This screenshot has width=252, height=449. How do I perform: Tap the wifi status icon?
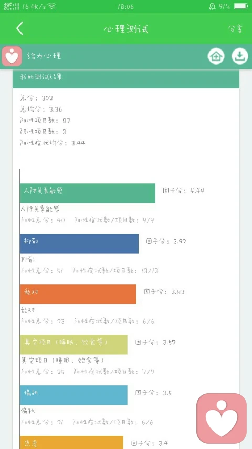[x=52, y=6]
